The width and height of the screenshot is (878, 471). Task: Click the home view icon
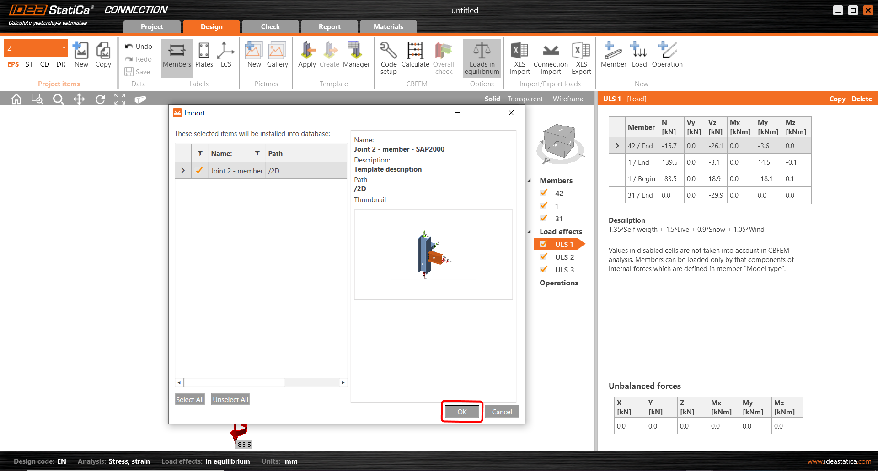click(x=16, y=99)
